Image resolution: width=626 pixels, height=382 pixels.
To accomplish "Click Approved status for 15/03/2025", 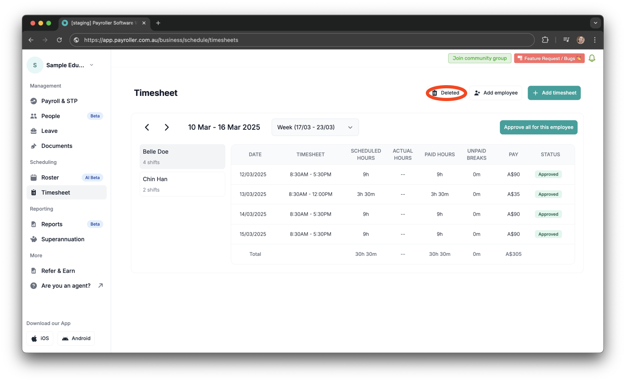I will click(548, 234).
